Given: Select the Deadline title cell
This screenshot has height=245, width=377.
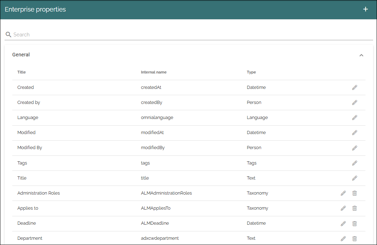Looking at the screenshot, I should coord(26,223).
